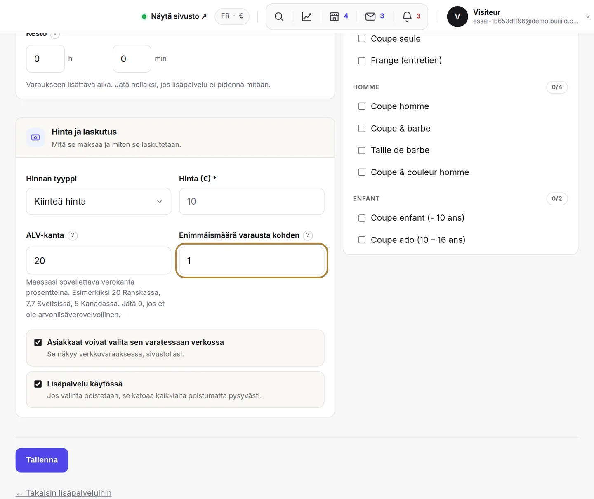
Task: Click the HOMME 0/4 counter badge
Action: (557, 87)
